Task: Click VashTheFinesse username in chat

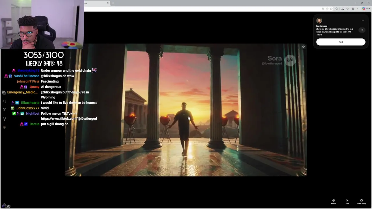Action: tap(26, 76)
